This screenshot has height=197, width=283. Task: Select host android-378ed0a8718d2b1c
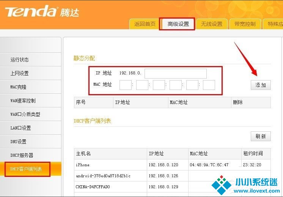(103, 176)
